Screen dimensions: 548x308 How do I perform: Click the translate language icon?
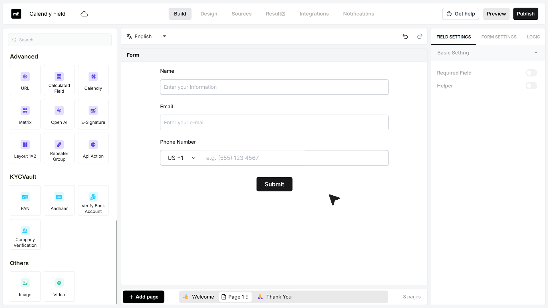click(x=129, y=36)
